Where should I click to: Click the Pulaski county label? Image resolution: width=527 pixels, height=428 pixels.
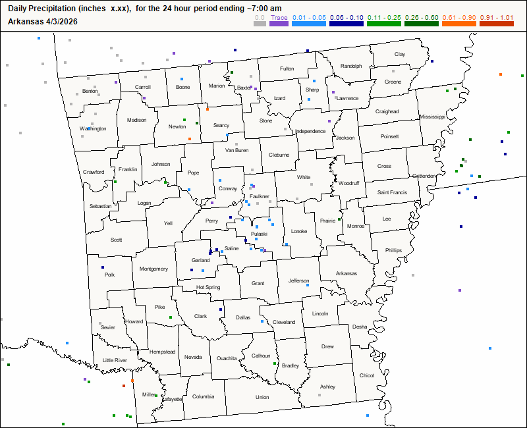pyautogui.click(x=259, y=234)
